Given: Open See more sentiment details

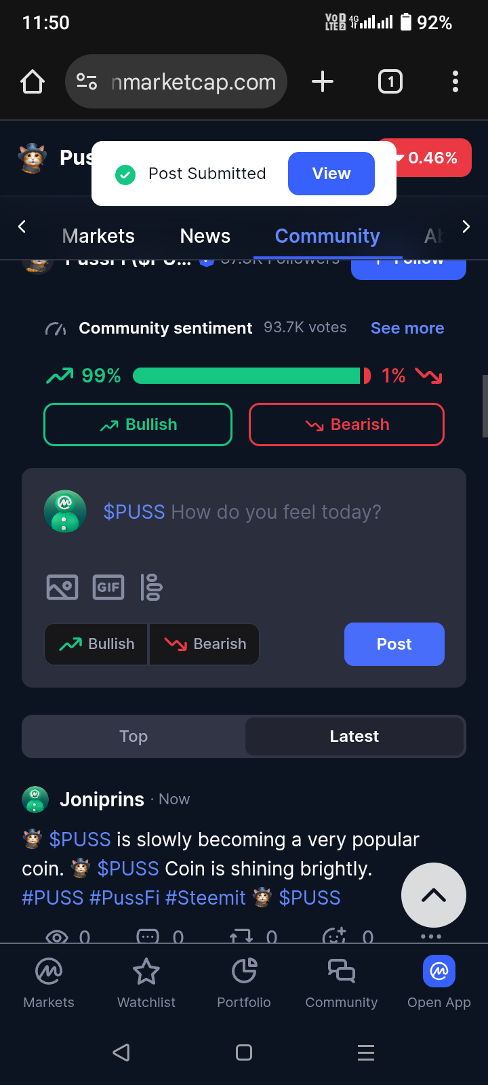Looking at the screenshot, I should click(407, 328).
